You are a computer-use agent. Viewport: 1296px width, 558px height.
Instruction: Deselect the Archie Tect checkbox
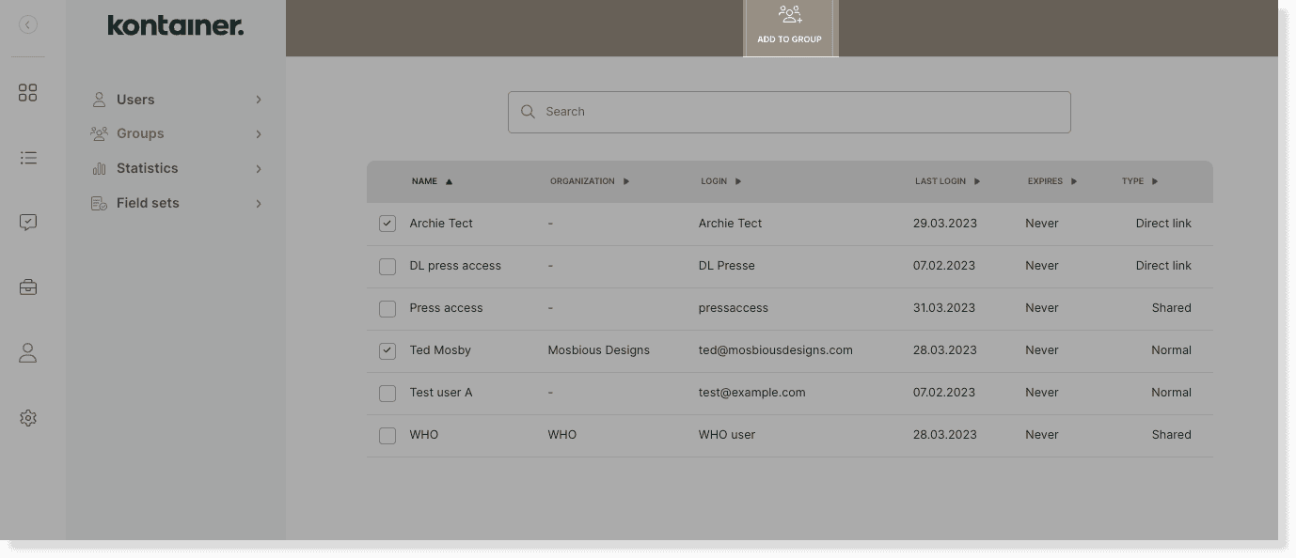(x=387, y=223)
